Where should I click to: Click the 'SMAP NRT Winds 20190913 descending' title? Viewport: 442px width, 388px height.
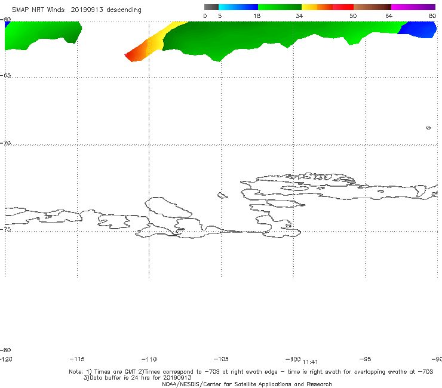coord(76,10)
